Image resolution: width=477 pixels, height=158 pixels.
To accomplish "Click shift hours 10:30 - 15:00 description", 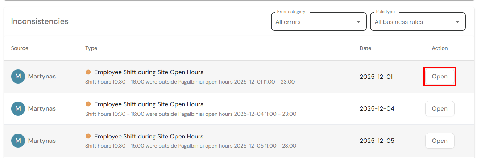I will 191,146.
